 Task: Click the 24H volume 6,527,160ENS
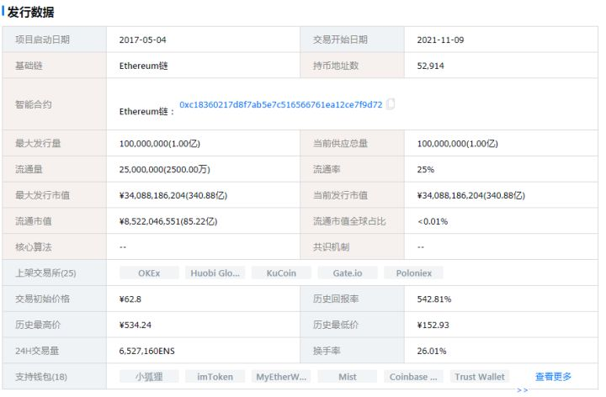(146, 351)
